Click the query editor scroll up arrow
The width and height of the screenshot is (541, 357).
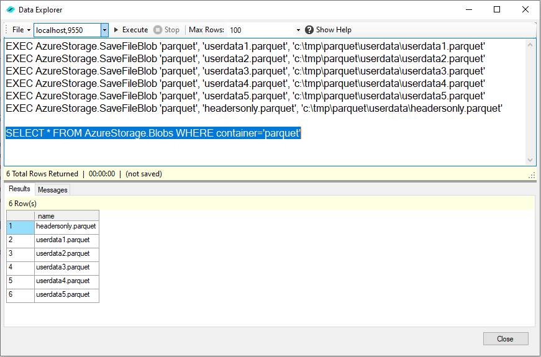point(530,45)
